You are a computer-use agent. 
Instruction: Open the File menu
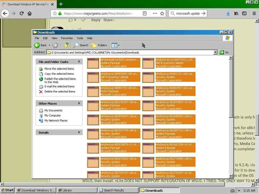pyautogui.click(x=37, y=38)
